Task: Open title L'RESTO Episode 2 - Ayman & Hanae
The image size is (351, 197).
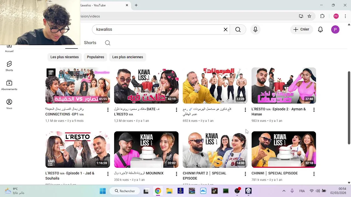Action: point(279,112)
